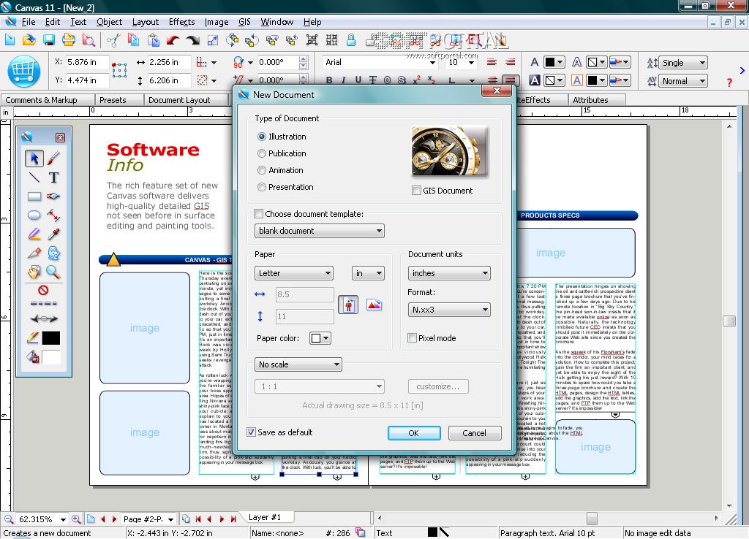Click the Bold B formatting icon
The height and width of the screenshot is (539, 749).
329,80
